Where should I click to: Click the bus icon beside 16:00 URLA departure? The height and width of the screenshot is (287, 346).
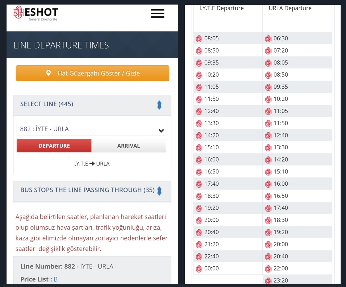[x=268, y=184]
